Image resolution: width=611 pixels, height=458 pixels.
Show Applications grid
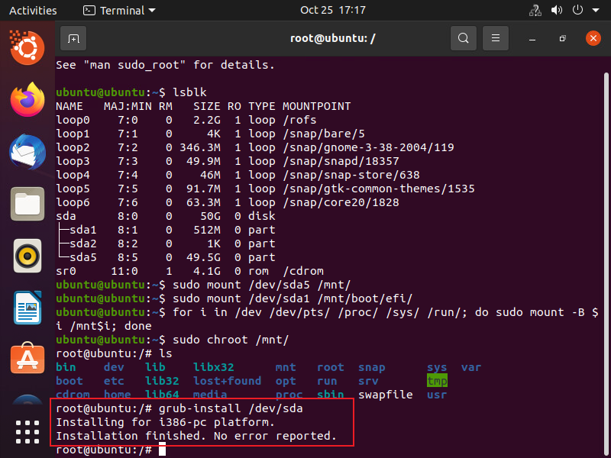coord(27,432)
